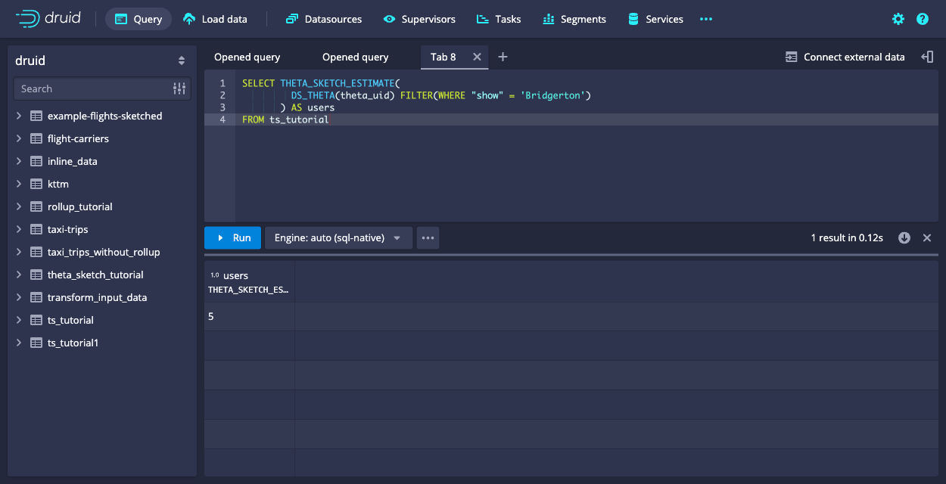Click the kttm table icon
The image size is (946, 484).
36,184
